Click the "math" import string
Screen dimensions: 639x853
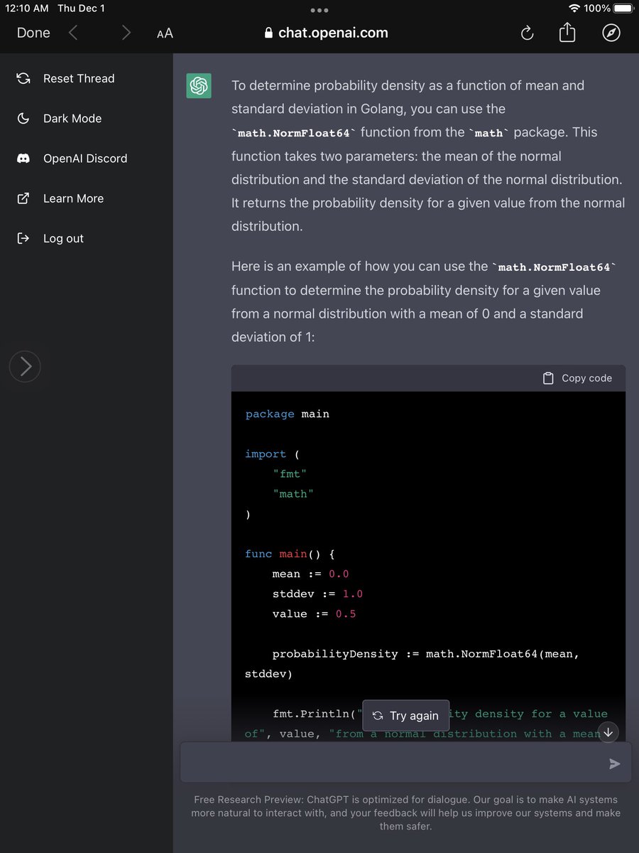click(293, 493)
